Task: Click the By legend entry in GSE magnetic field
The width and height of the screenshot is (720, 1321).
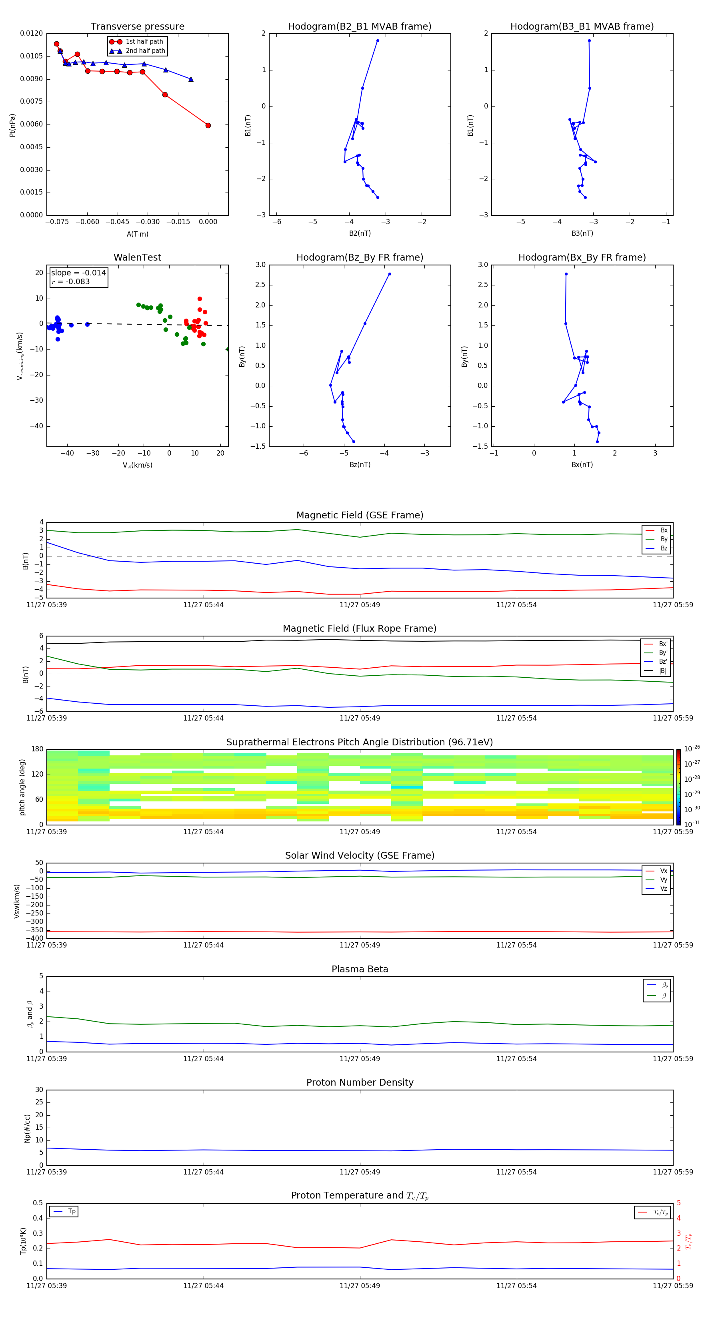Action: (656, 539)
